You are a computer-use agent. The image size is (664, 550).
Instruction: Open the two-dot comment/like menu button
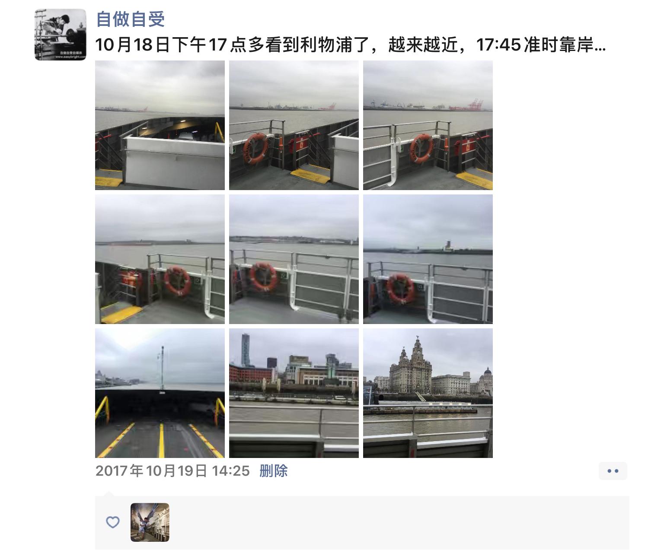(x=613, y=471)
